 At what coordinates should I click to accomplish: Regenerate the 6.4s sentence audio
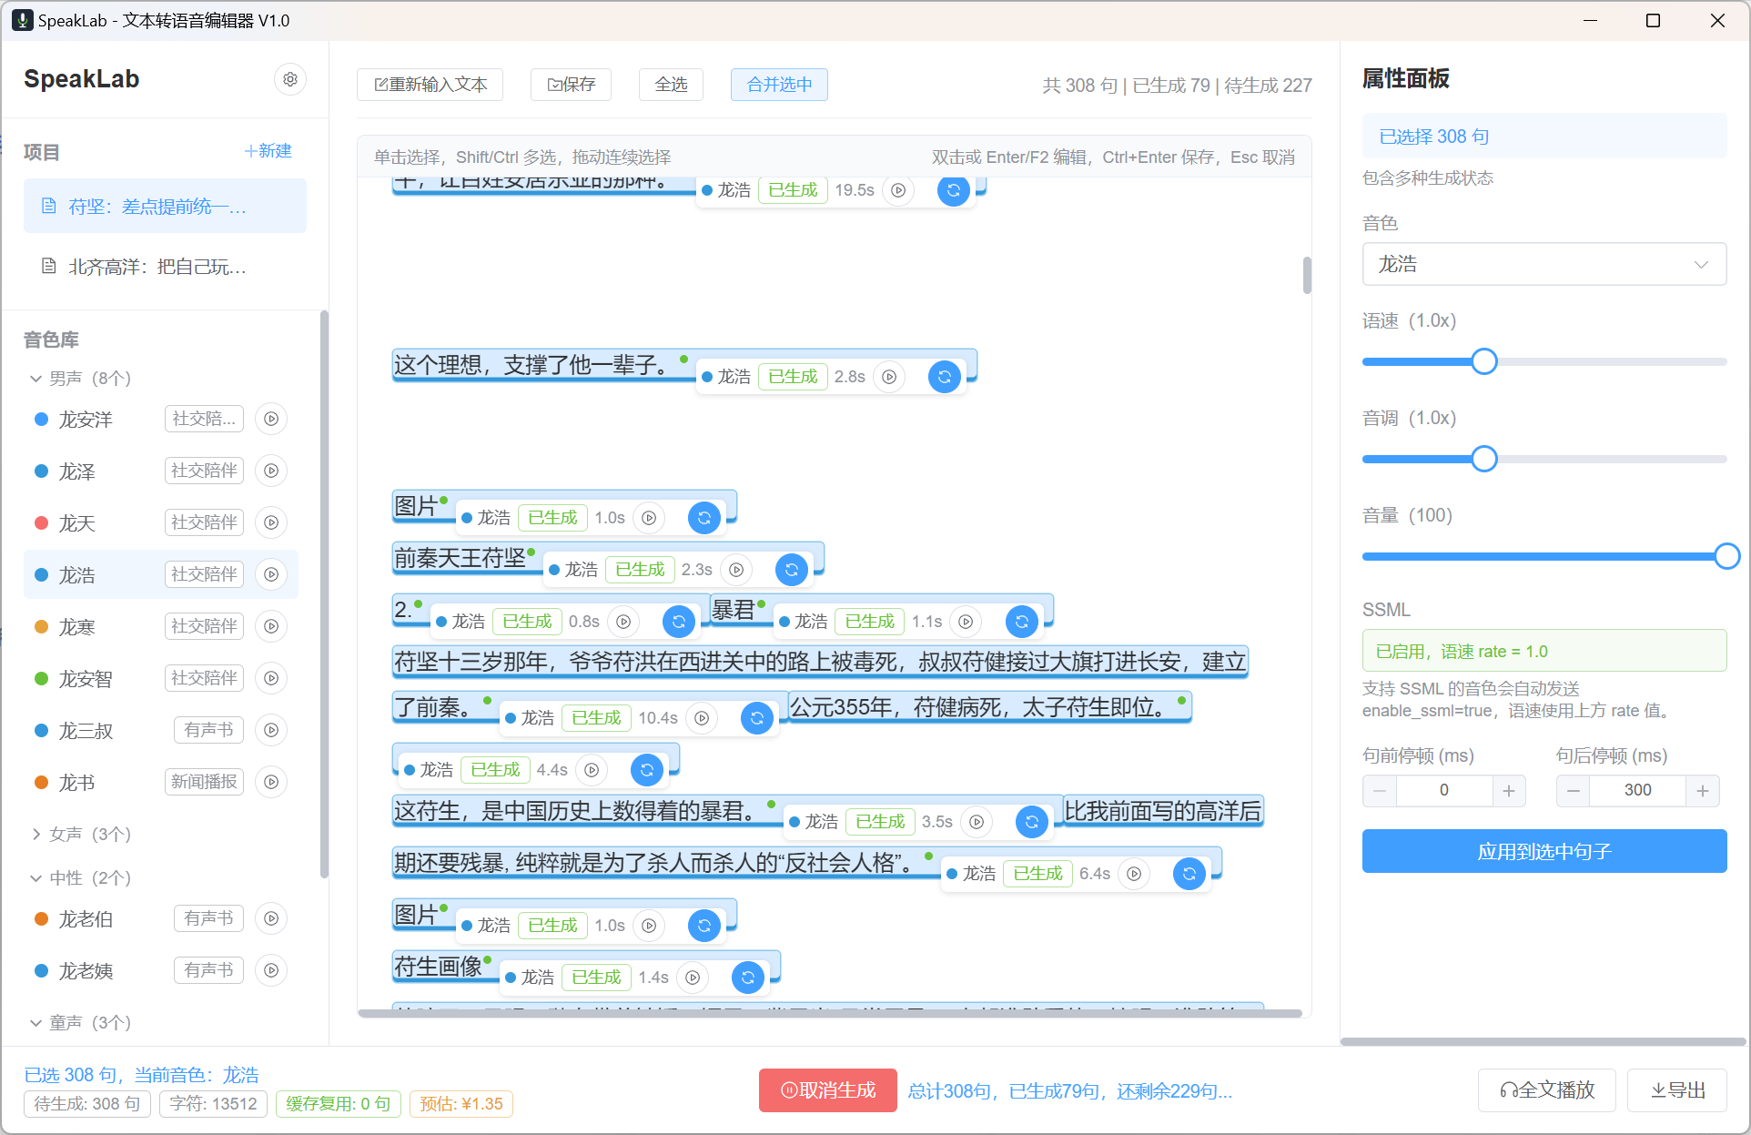[1189, 874]
